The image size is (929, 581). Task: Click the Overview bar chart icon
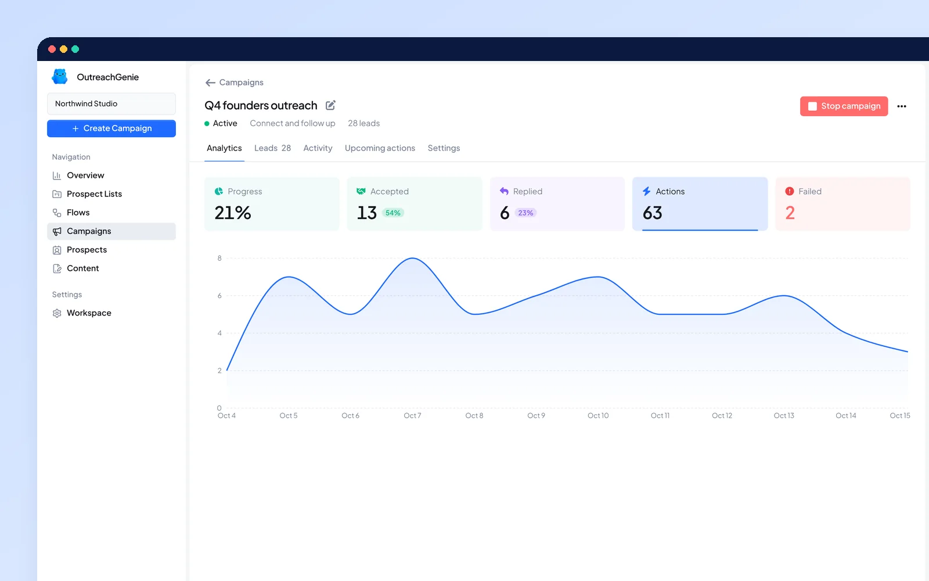(57, 175)
